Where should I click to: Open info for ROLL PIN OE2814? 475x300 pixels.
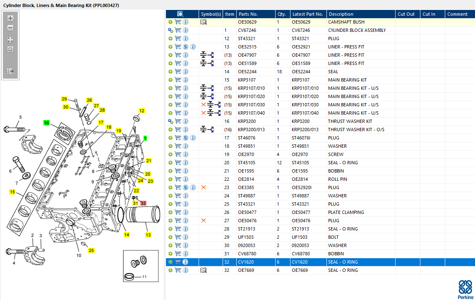(185, 179)
